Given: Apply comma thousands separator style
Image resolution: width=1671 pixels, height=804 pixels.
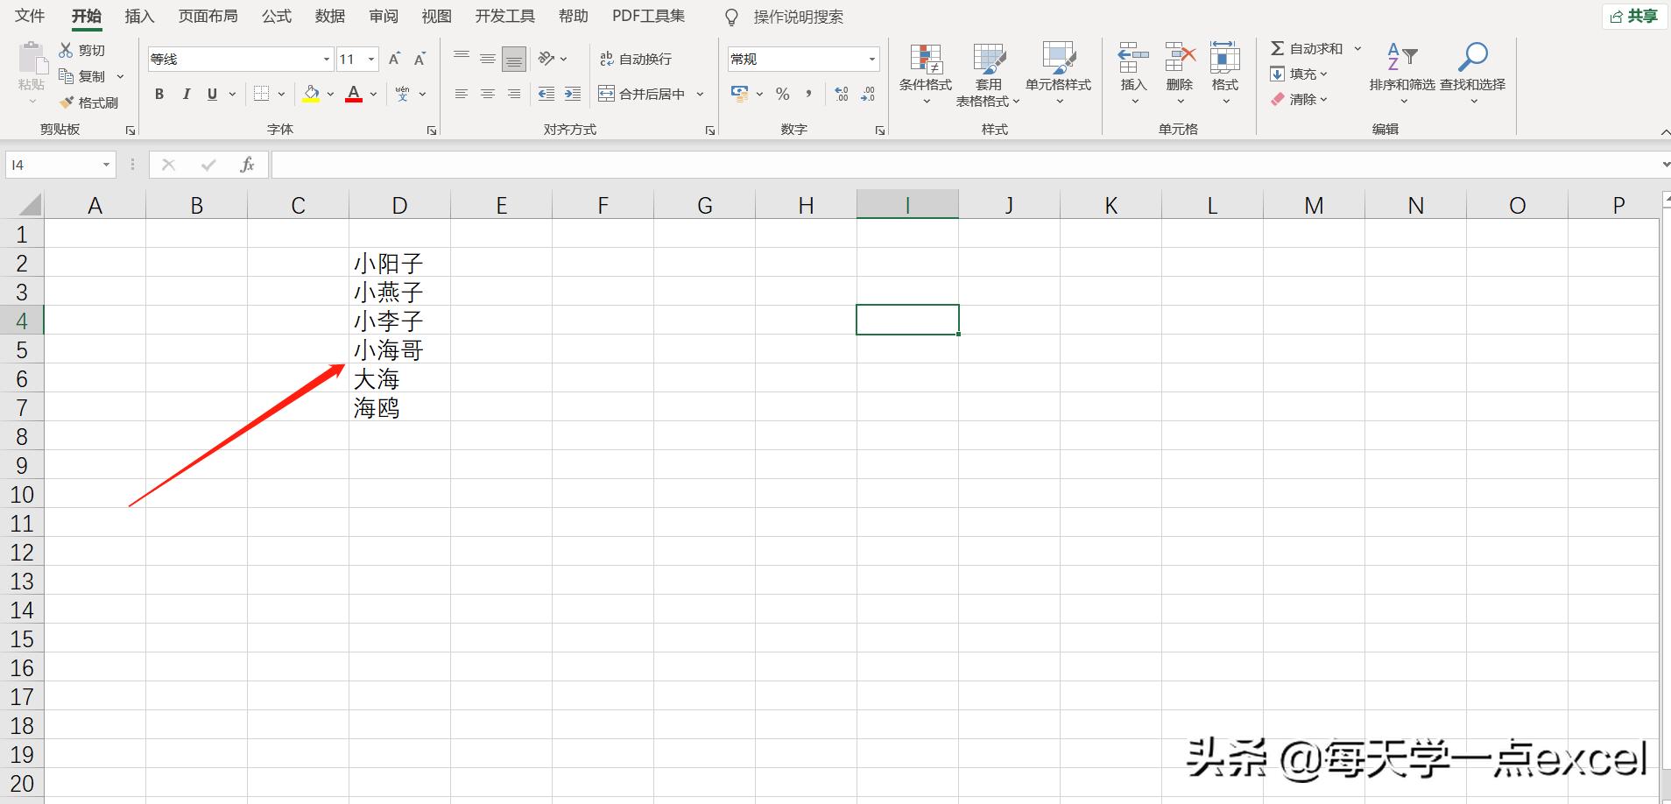Looking at the screenshot, I should coord(808,94).
